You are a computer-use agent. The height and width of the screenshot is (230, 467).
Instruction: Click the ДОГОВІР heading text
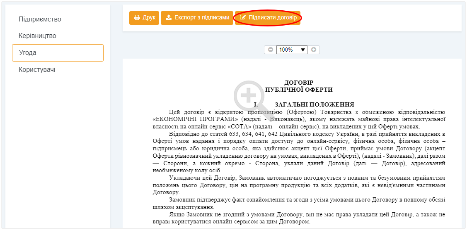tap(299, 83)
